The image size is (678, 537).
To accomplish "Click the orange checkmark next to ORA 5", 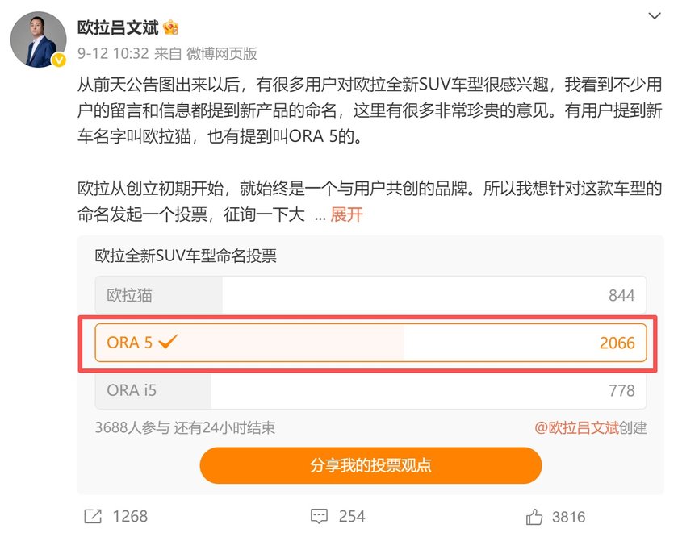I will click(169, 343).
